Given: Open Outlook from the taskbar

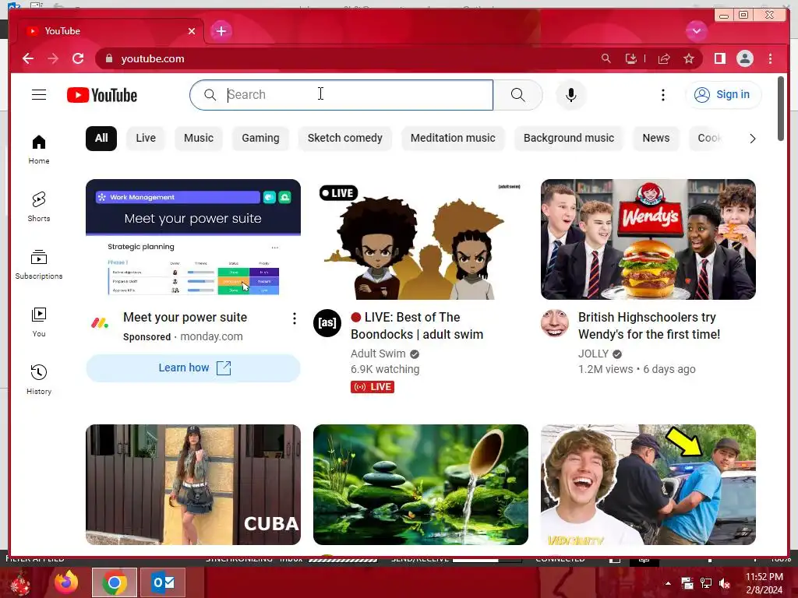Looking at the screenshot, I should [163, 582].
